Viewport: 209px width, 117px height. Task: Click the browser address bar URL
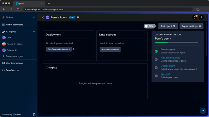coord(45,9)
